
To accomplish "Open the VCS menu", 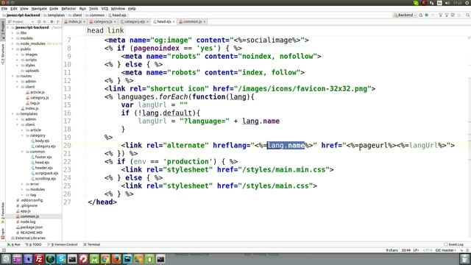I will click(105, 9).
